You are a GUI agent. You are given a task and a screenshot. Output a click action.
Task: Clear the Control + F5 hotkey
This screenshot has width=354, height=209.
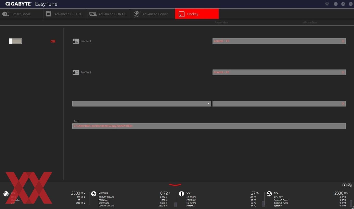[343, 41]
